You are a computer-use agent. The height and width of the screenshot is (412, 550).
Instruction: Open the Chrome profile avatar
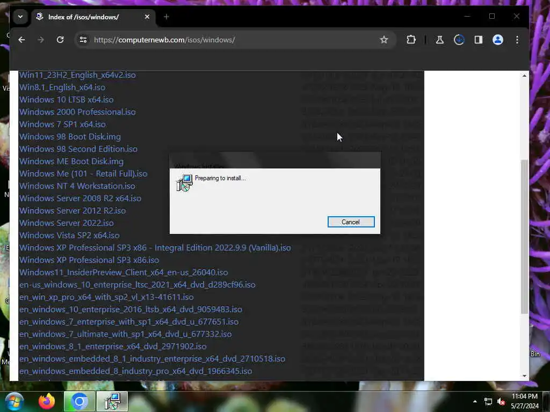tap(498, 40)
